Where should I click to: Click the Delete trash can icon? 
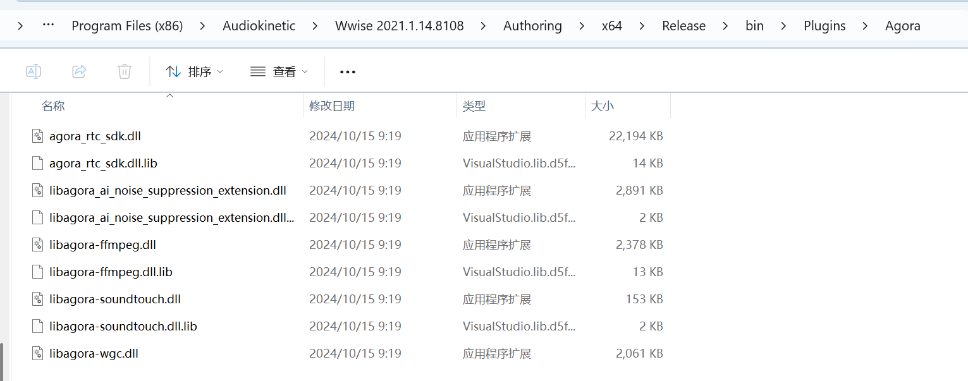[x=125, y=71]
